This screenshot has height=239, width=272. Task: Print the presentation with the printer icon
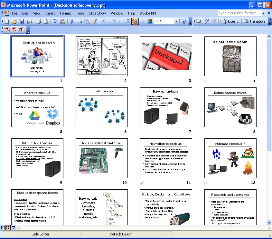tap(39, 21)
